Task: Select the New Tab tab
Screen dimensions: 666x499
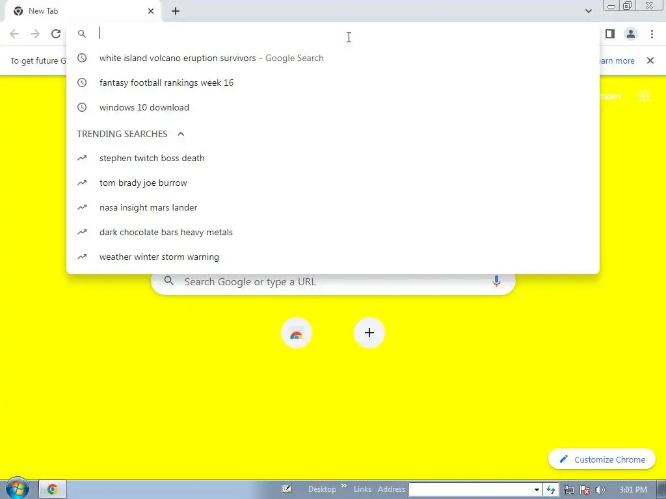Action: 84,11
